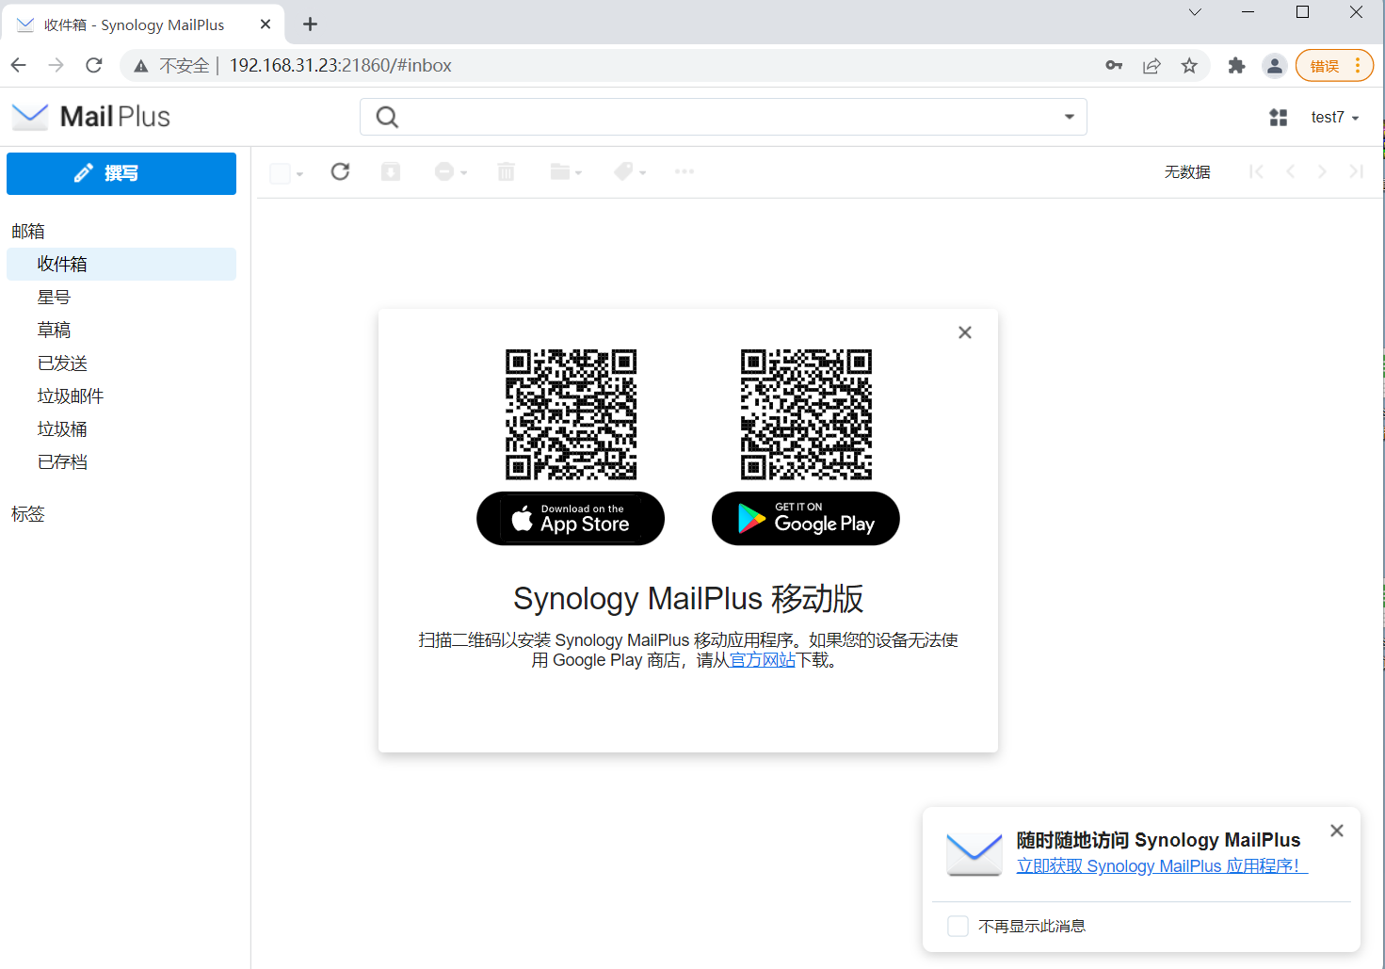Click the 无数据 no data status text
This screenshot has height=969, width=1385.
[x=1187, y=172]
